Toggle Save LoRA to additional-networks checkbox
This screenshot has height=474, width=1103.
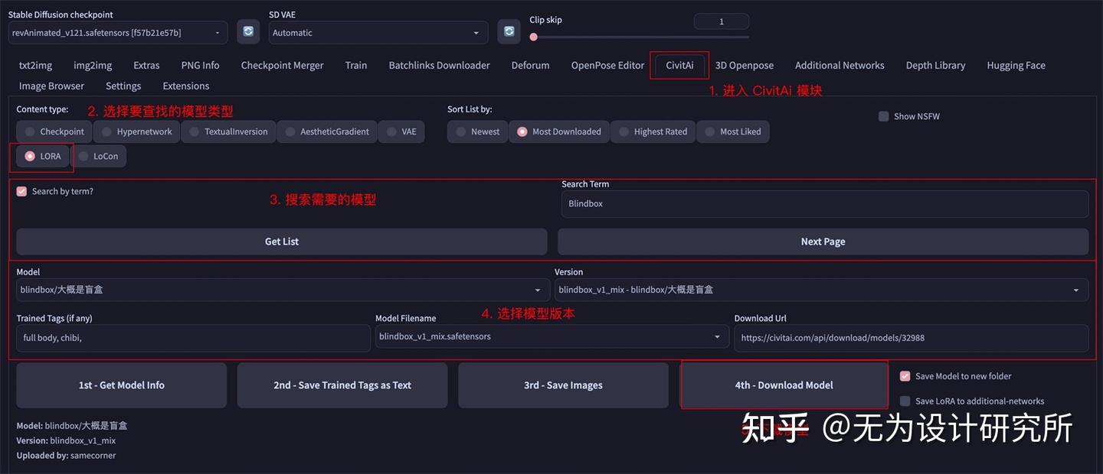[x=905, y=401]
